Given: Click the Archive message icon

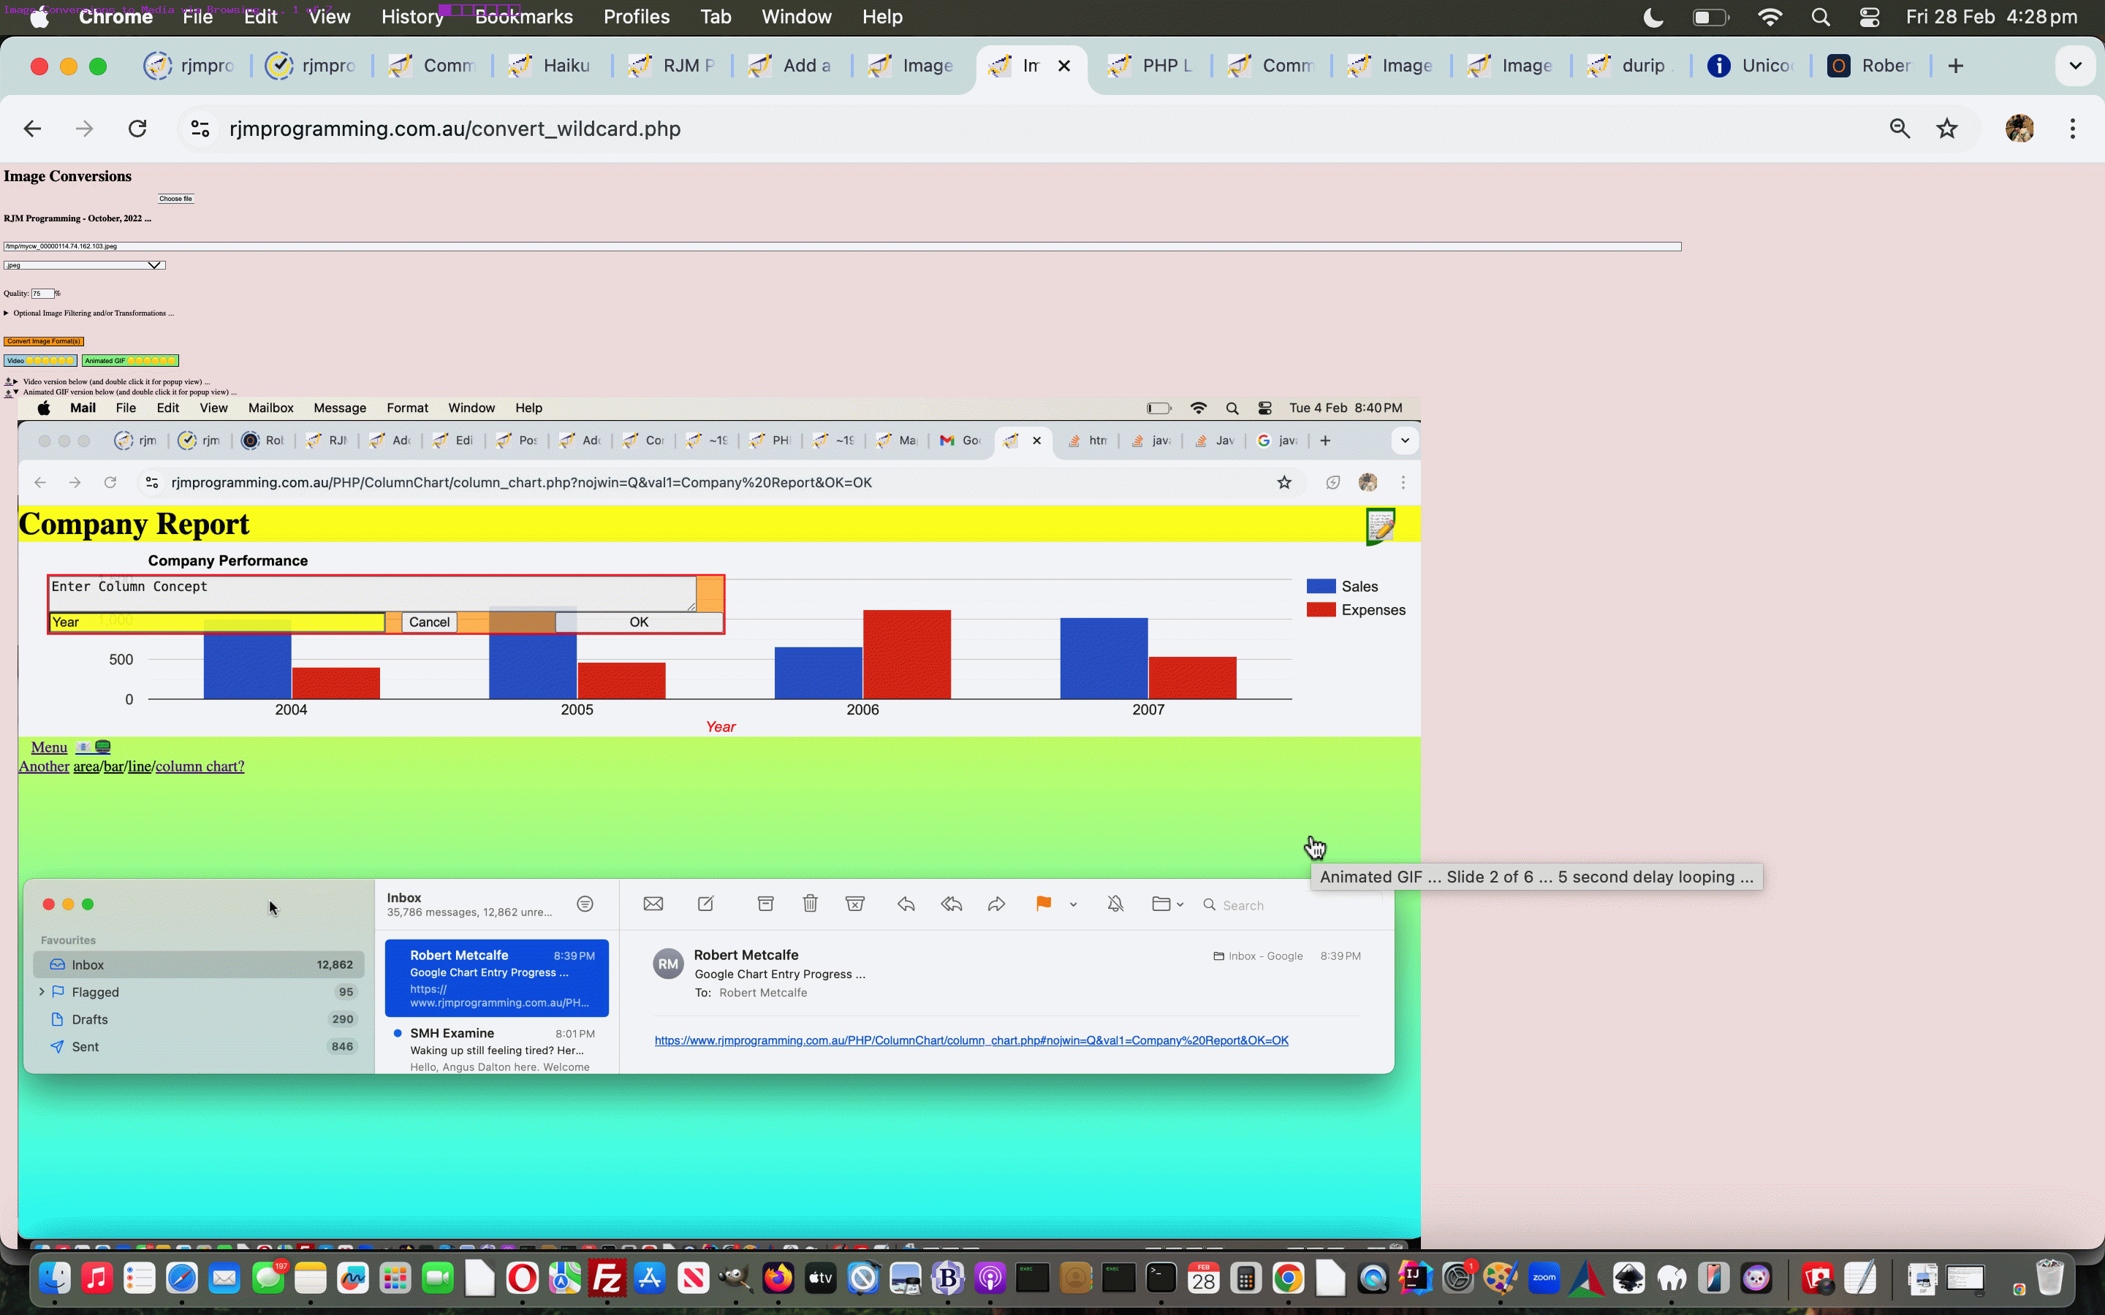Looking at the screenshot, I should click(x=765, y=904).
